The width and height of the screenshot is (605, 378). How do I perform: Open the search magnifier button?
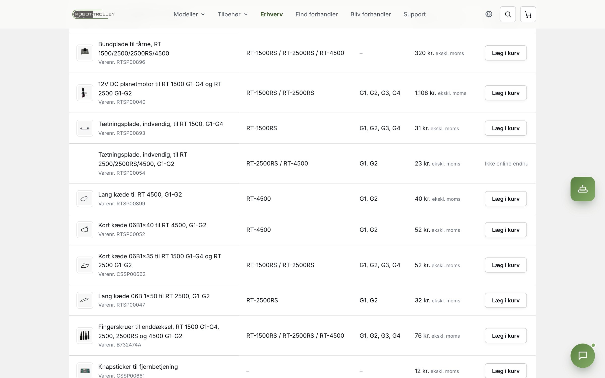pos(508,14)
